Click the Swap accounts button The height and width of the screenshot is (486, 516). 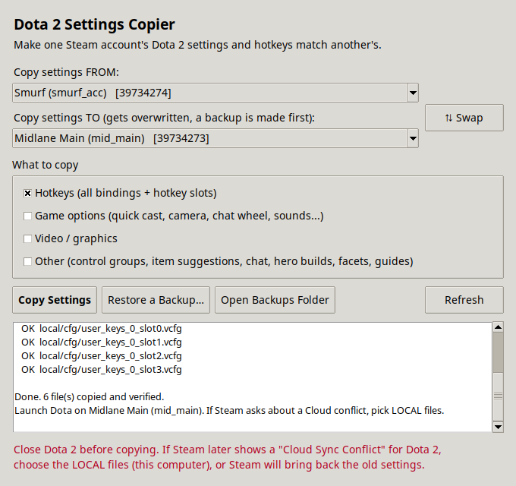click(464, 118)
